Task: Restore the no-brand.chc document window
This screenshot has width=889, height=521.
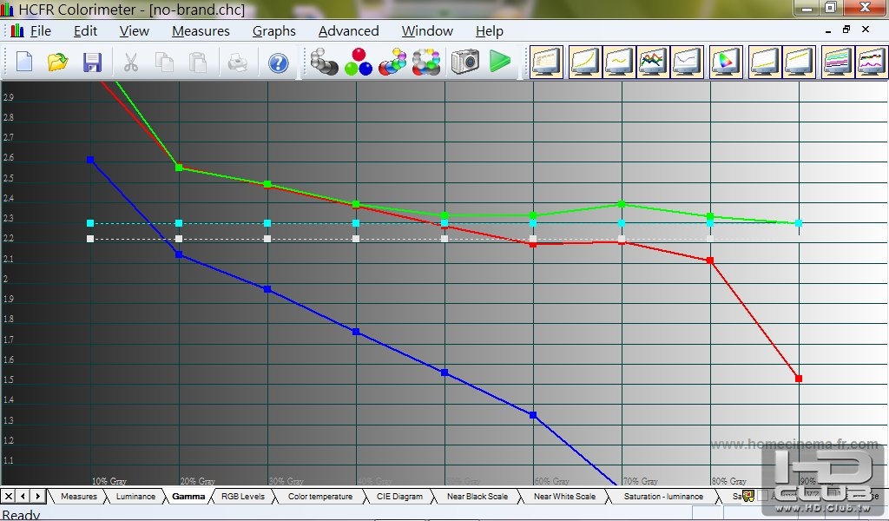Action: click(x=846, y=30)
